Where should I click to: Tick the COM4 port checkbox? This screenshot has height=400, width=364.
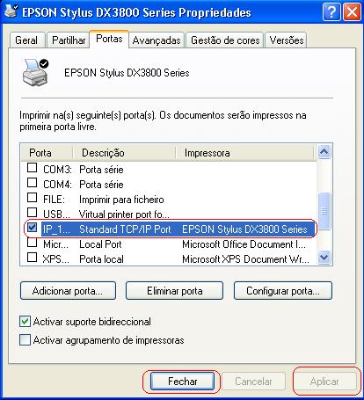32,183
